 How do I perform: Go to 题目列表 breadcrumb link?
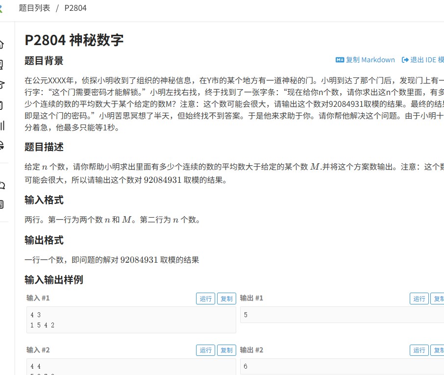34,8
